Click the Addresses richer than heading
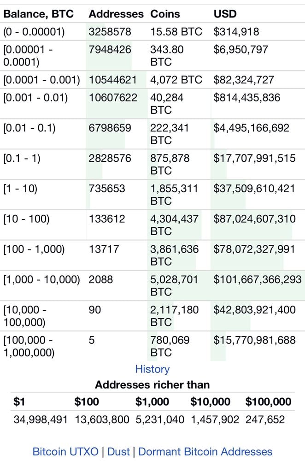Image resolution: width=305 pixels, height=461 pixels. [152, 384]
